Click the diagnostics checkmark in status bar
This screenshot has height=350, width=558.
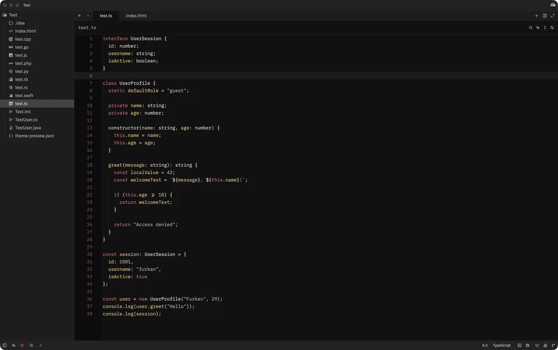point(40,345)
